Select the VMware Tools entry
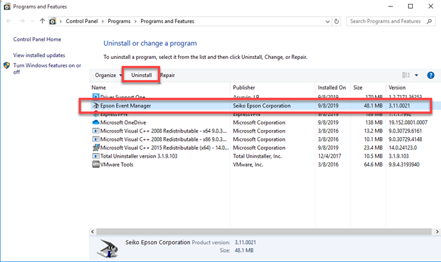 coord(117,165)
